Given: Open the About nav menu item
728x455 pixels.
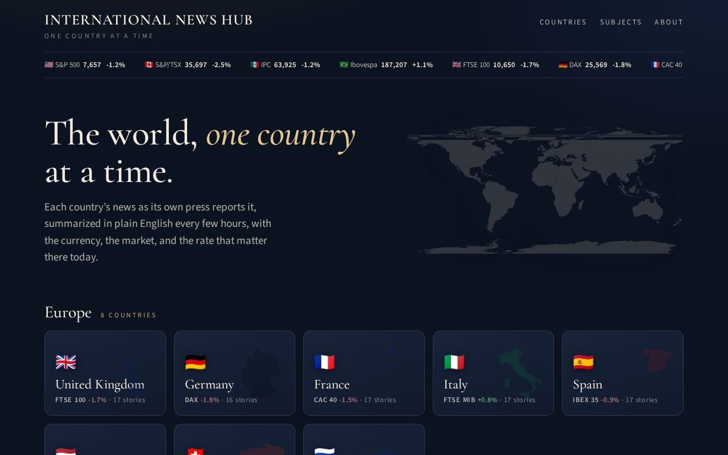Looking at the screenshot, I should coord(669,22).
